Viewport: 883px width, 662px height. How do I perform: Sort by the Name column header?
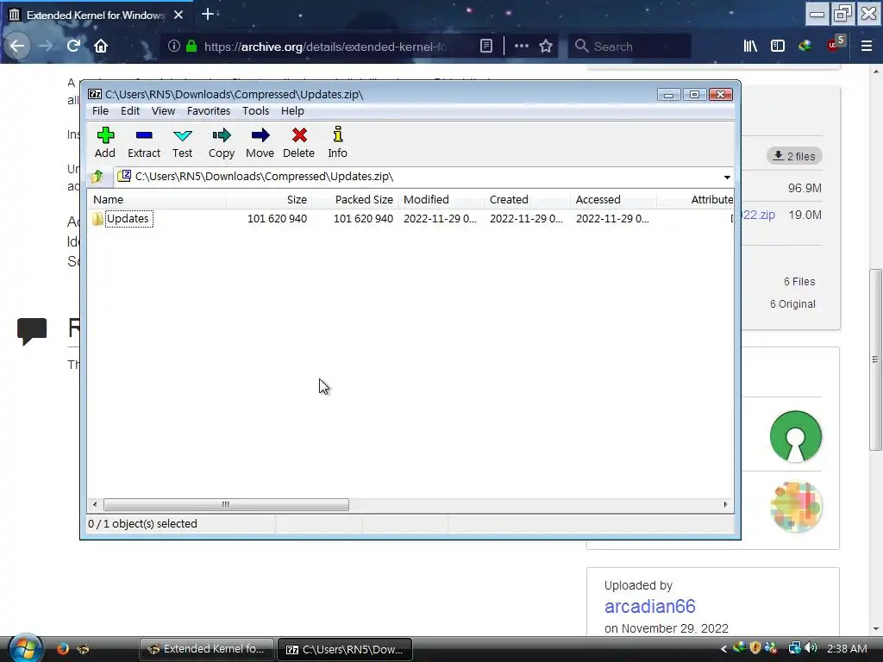click(157, 199)
